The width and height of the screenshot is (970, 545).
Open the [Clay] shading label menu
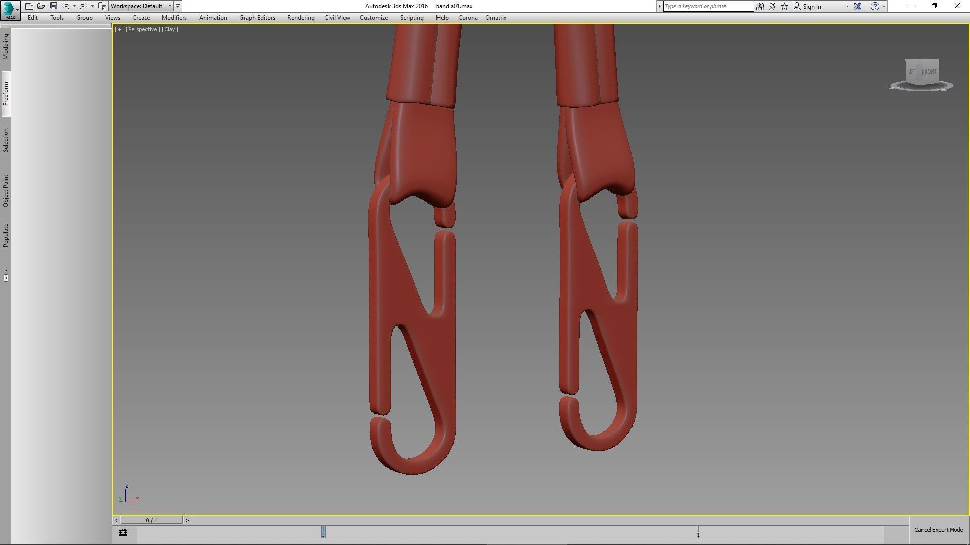click(170, 29)
